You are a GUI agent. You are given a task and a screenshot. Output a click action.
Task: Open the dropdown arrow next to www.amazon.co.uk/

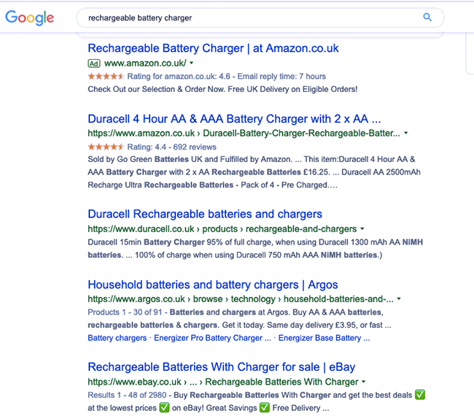click(x=191, y=63)
